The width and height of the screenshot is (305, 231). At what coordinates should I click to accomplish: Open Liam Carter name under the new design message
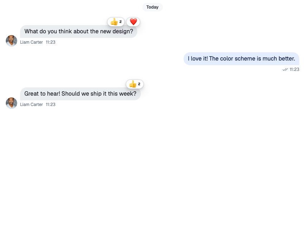31,42
